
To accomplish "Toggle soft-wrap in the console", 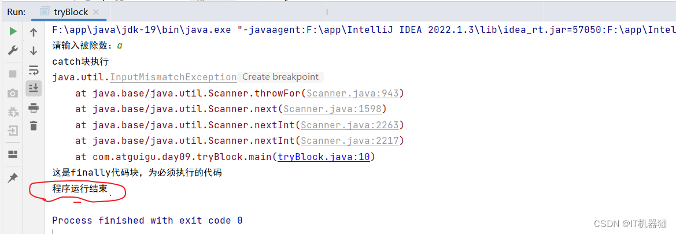I will coord(33,69).
